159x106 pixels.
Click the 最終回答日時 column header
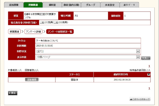tap(120, 75)
